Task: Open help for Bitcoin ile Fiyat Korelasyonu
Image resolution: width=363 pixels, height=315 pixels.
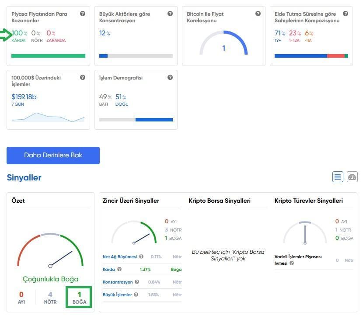Action: pos(258,14)
